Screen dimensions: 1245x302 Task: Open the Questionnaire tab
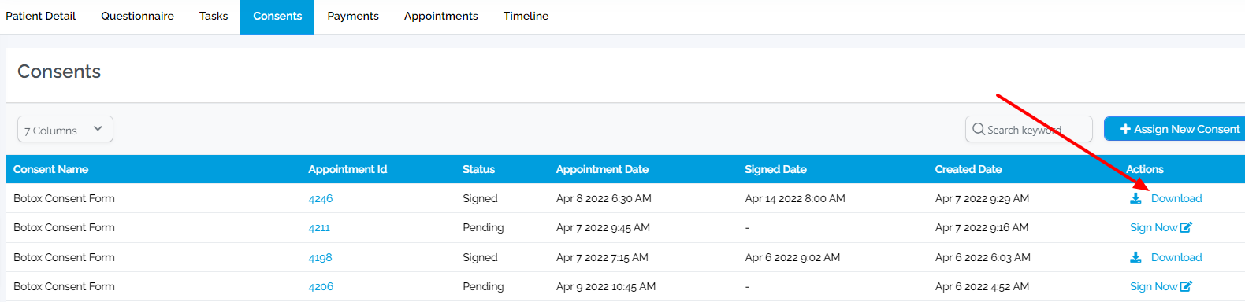137,16
